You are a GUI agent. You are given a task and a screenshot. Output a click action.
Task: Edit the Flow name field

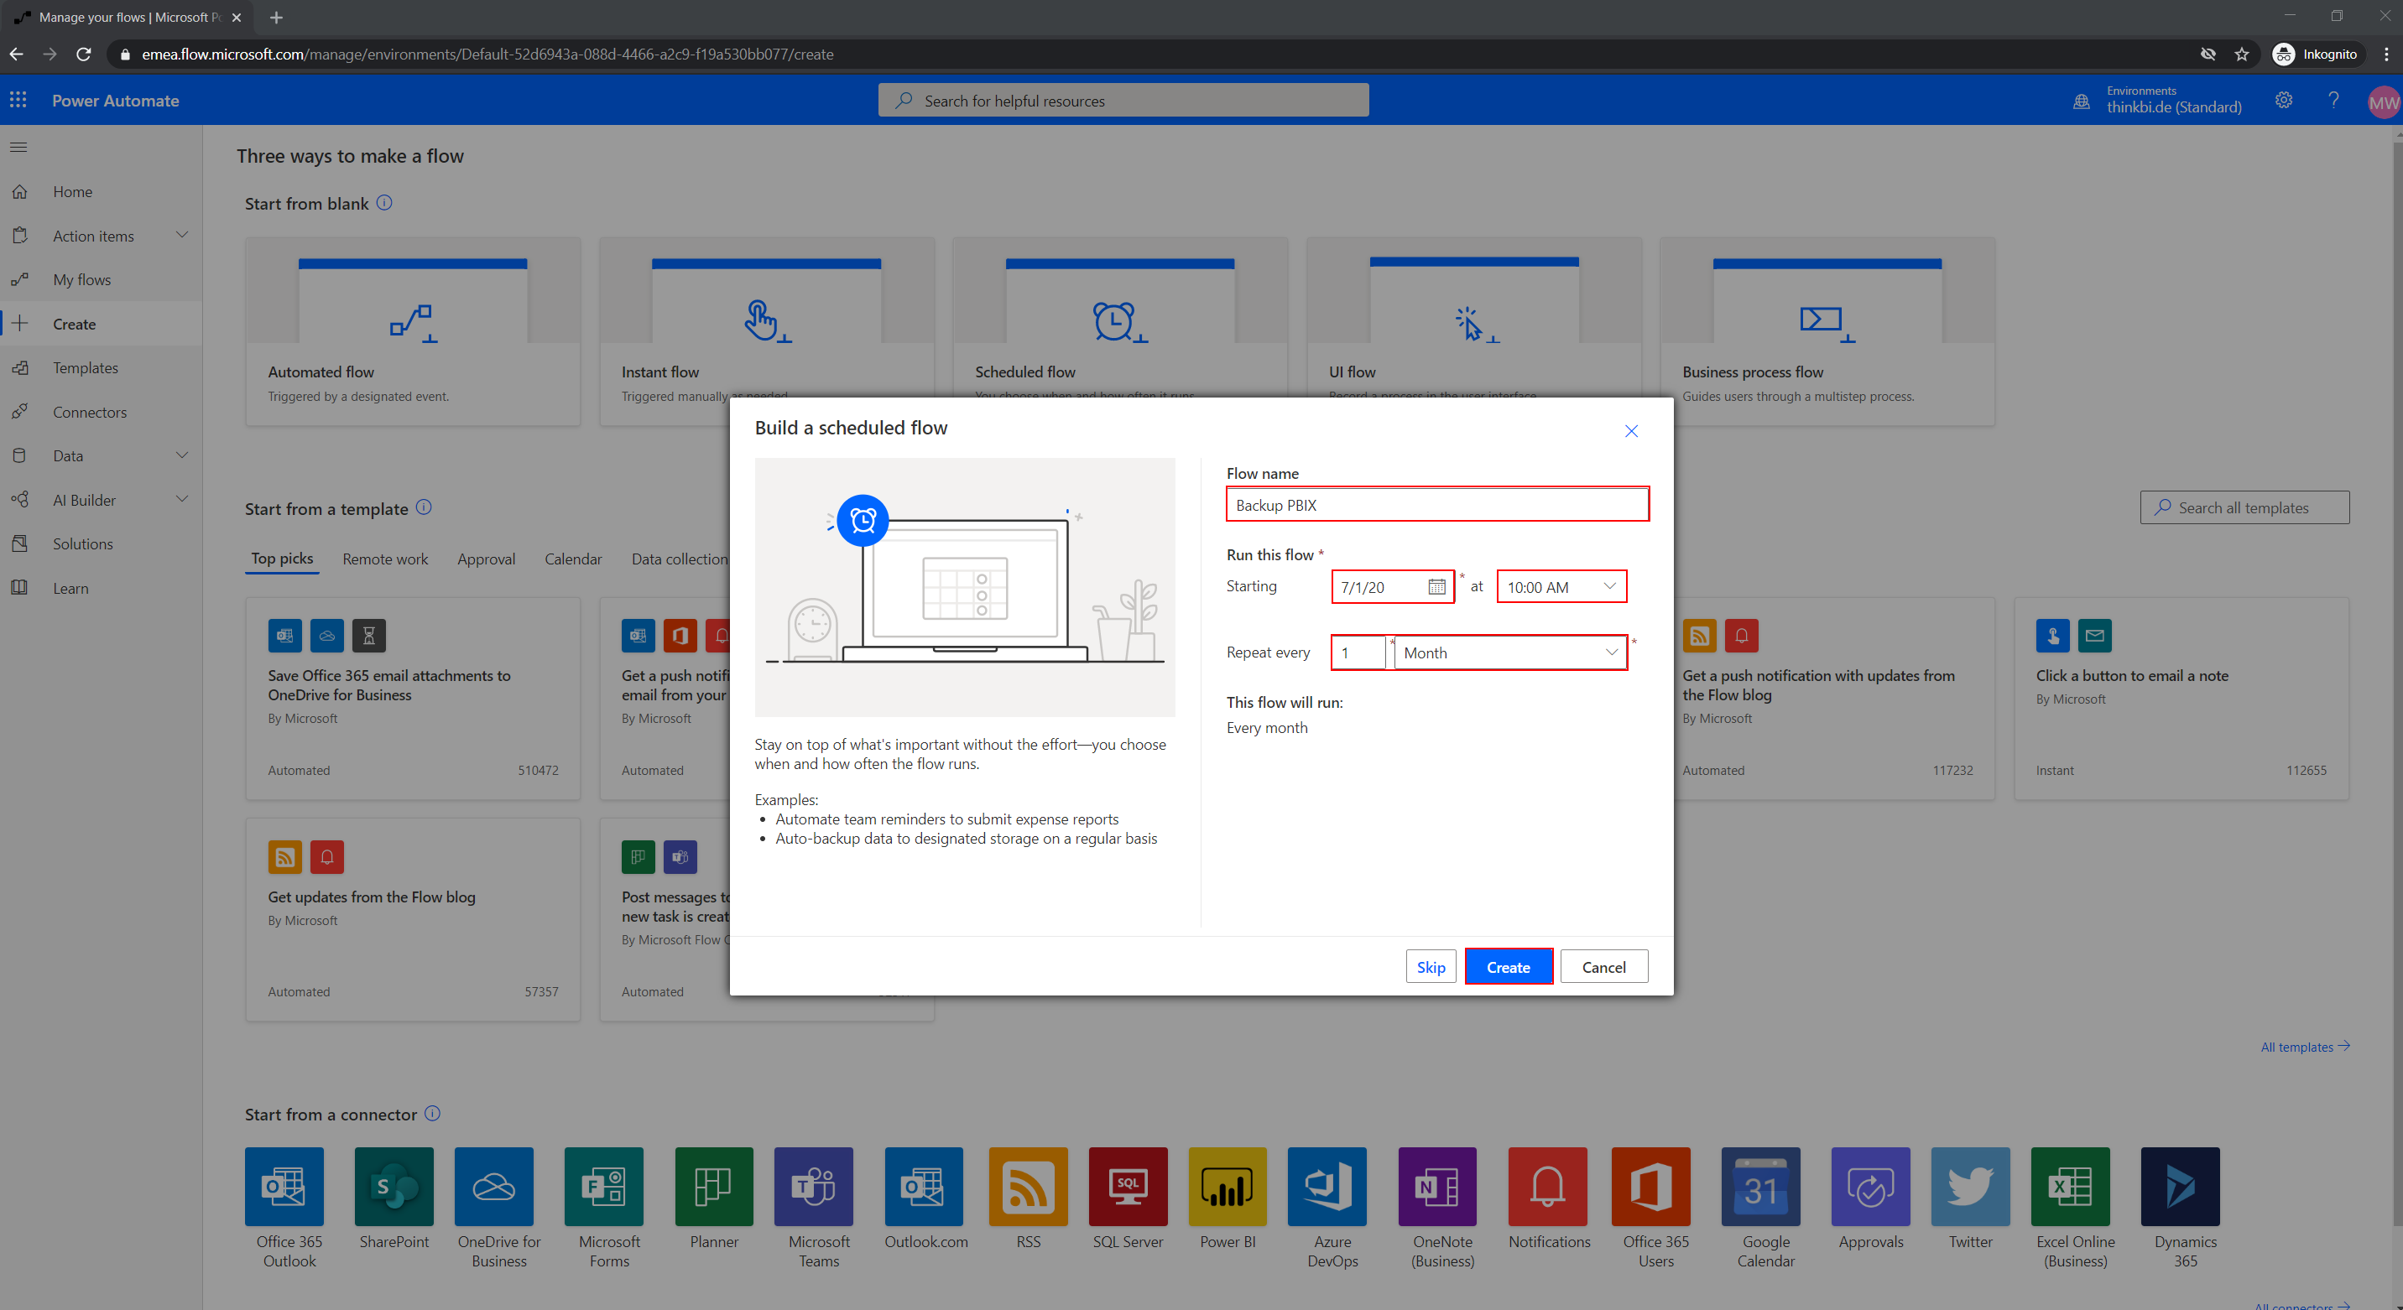pos(1436,504)
